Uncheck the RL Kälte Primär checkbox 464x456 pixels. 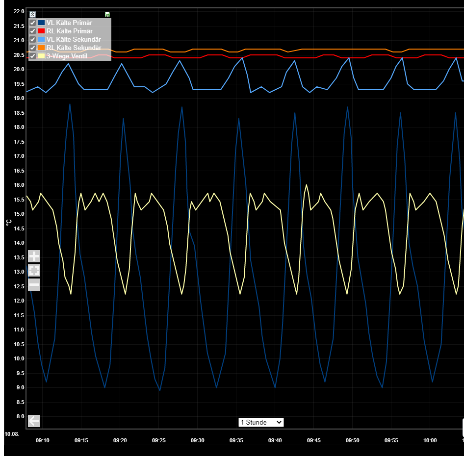click(33, 31)
